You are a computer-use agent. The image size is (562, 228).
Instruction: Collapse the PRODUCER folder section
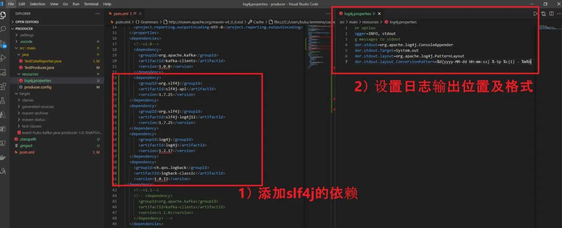click(x=56, y=28)
